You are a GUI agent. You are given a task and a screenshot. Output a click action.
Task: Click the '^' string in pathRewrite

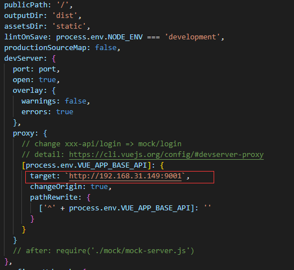[49, 208]
